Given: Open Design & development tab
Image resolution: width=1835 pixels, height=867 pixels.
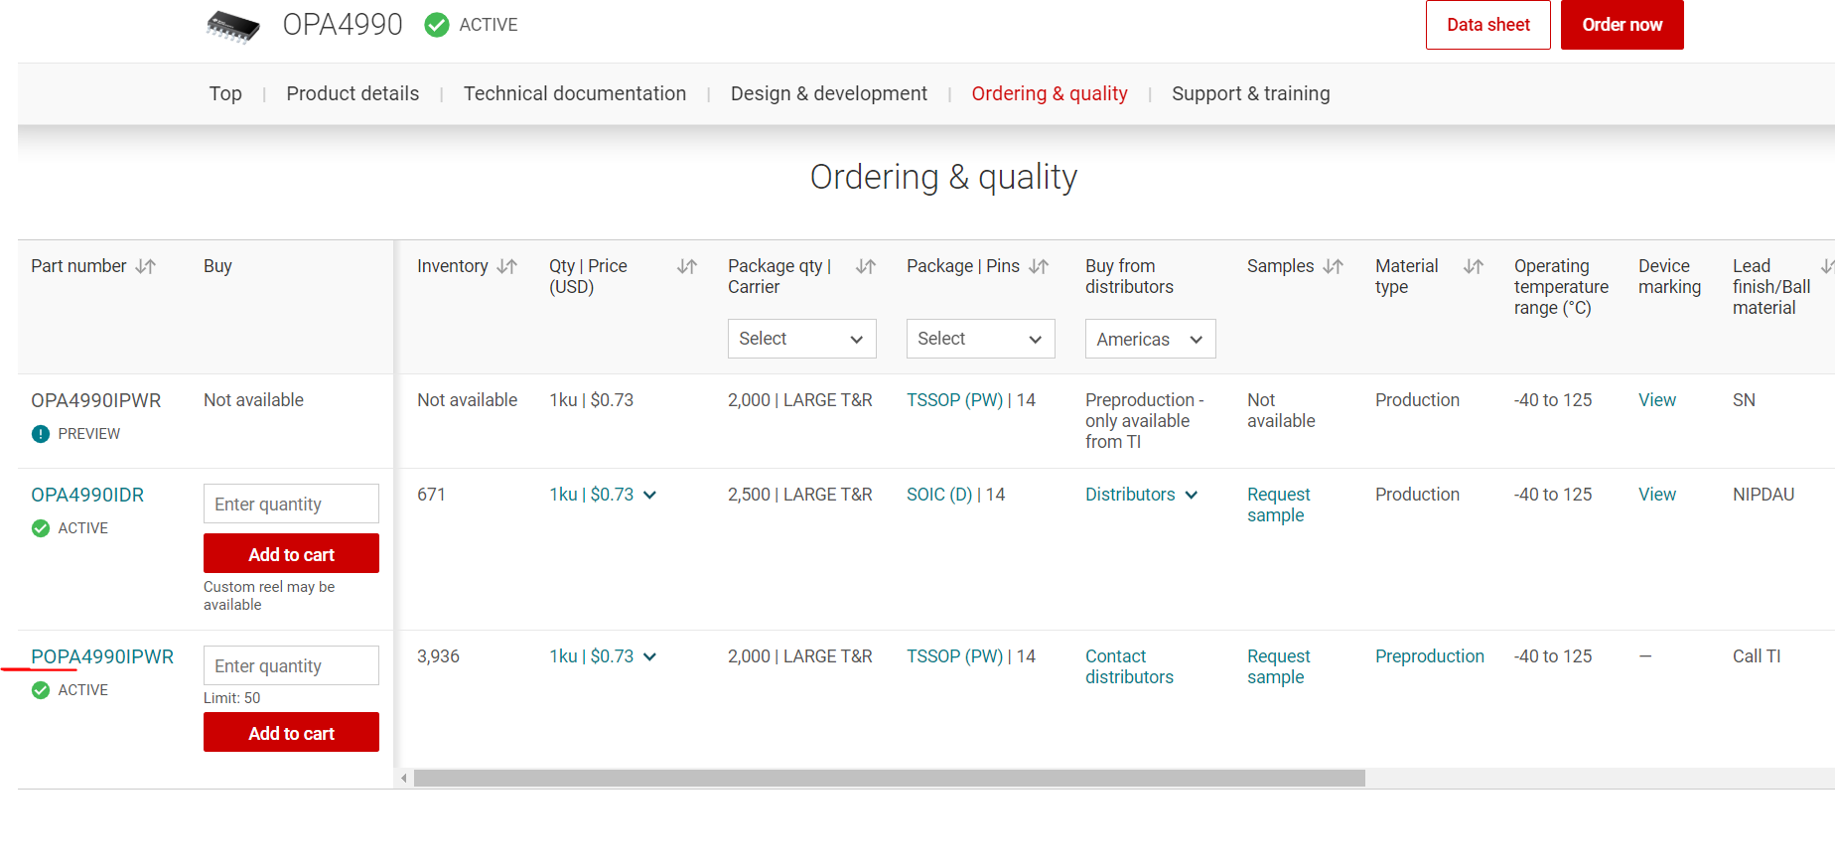Looking at the screenshot, I should click(x=829, y=93).
